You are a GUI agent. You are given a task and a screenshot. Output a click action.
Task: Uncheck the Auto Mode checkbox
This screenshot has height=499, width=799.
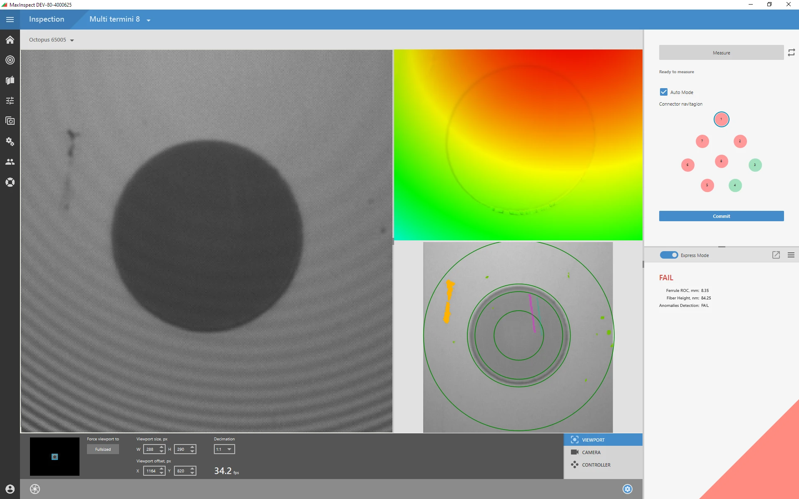tap(663, 91)
